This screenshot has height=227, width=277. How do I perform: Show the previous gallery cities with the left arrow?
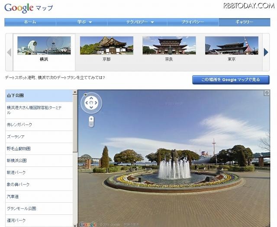pyautogui.click(x=9, y=52)
